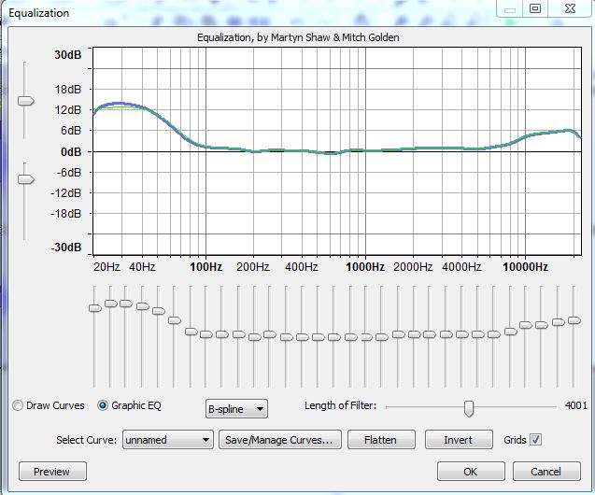Click the 30dB label at graph top
This screenshot has height=495, width=595.
[67, 54]
